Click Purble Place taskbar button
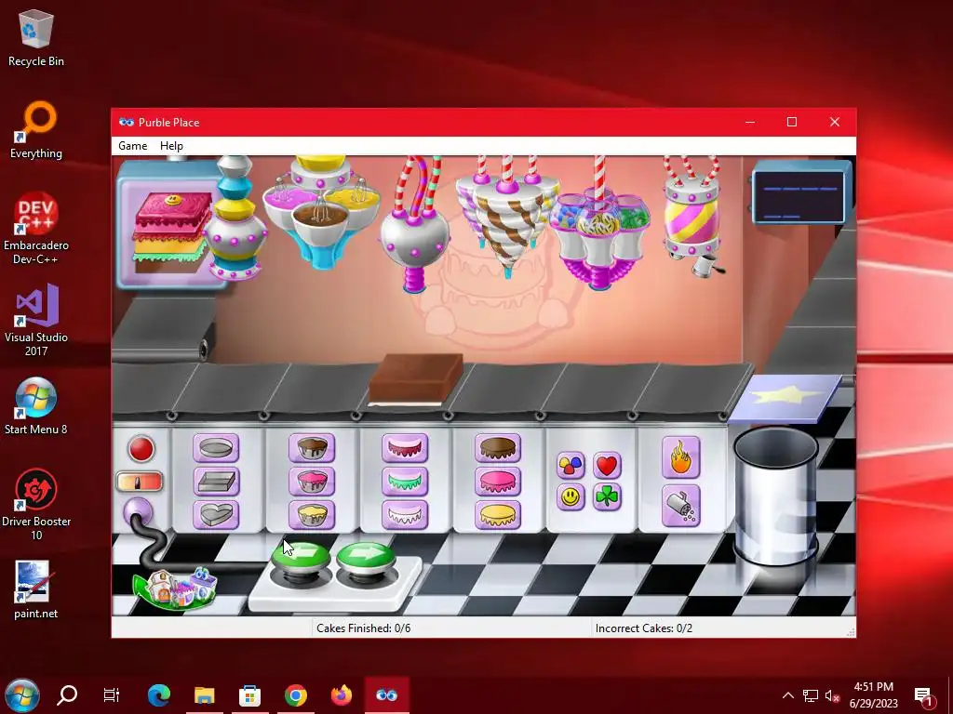This screenshot has width=953, height=714. tap(386, 694)
